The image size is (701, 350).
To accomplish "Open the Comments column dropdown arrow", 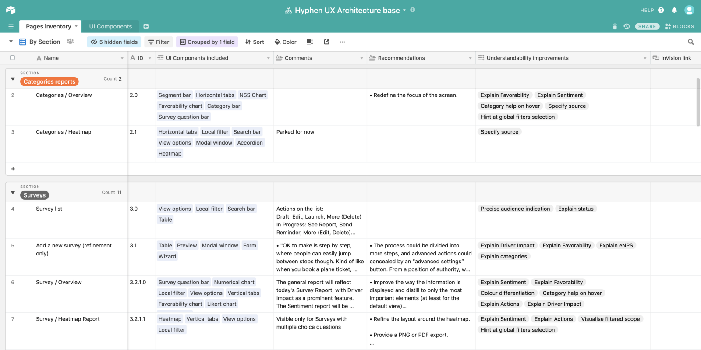I will [361, 58].
